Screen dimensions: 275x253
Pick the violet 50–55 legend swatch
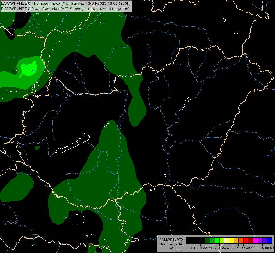pyautogui.click(x=265, y=240)
